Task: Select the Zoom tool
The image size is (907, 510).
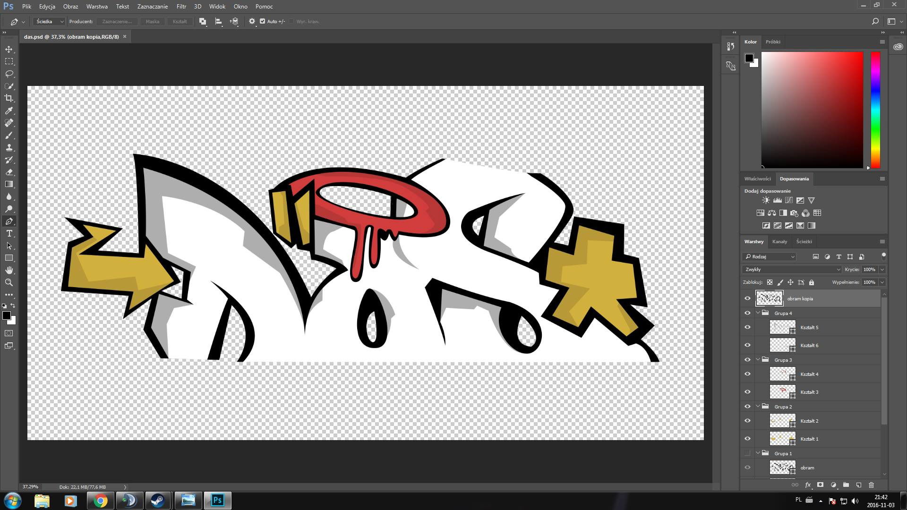Action: point(9,282)
